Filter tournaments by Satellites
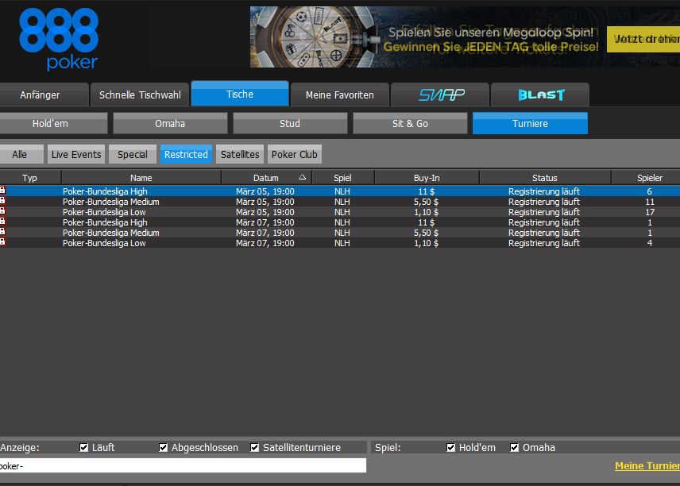The image size is (680, 486). point(240,154)
